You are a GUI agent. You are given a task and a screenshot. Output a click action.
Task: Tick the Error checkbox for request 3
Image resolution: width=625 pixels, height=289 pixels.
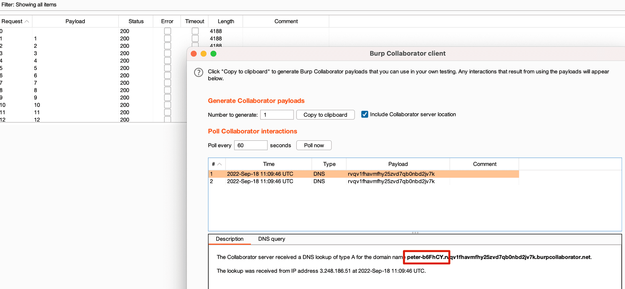pos(168,53)
